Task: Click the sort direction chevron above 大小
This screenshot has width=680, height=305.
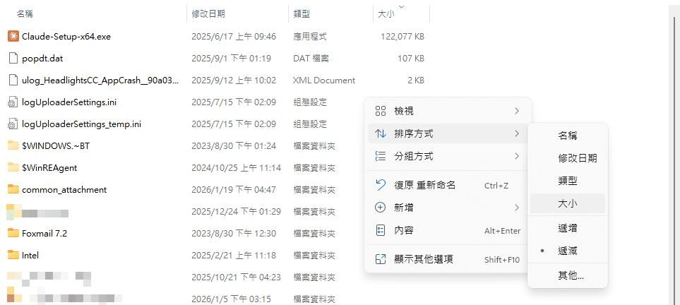Action: pyautogui.click(x=401, y=6)
